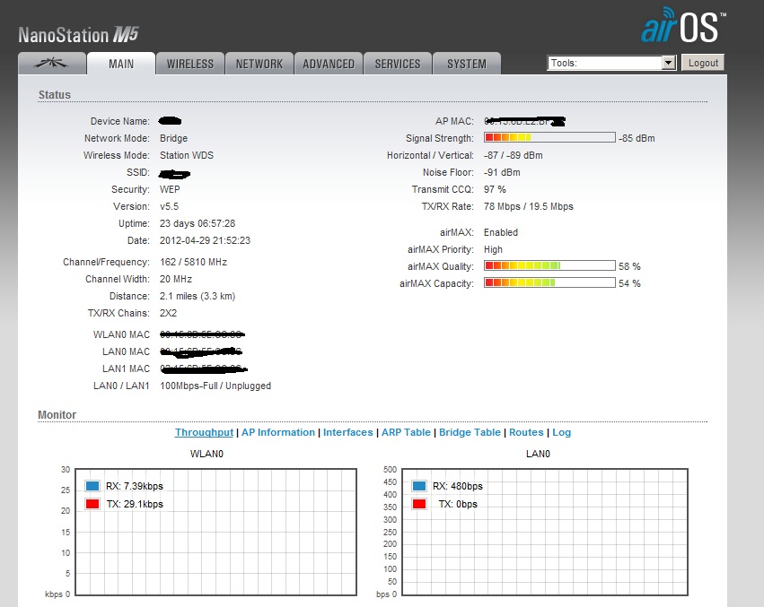The height and width of the screenshot is (607, 764).
Task: Click the airMAX Quality bar
Action: tap(549, 265)
